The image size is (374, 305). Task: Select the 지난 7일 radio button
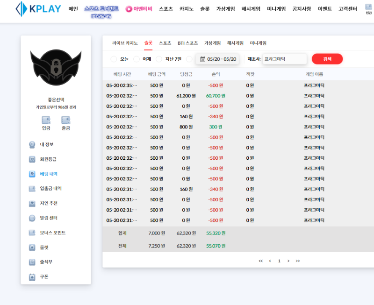point(159,59)
